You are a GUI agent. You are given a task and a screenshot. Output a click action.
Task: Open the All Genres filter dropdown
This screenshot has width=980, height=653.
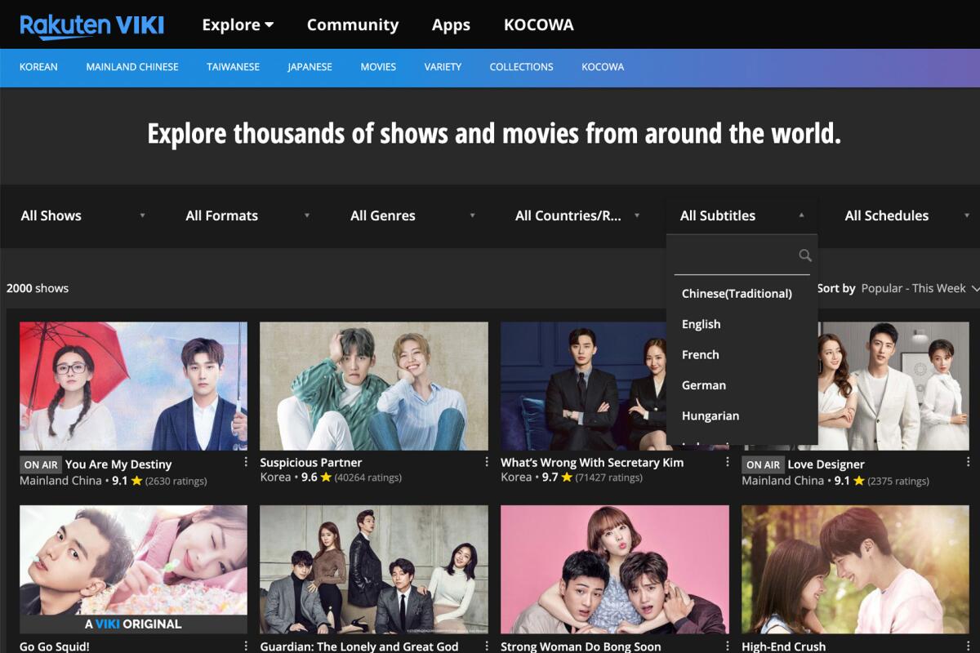[412, 215]
